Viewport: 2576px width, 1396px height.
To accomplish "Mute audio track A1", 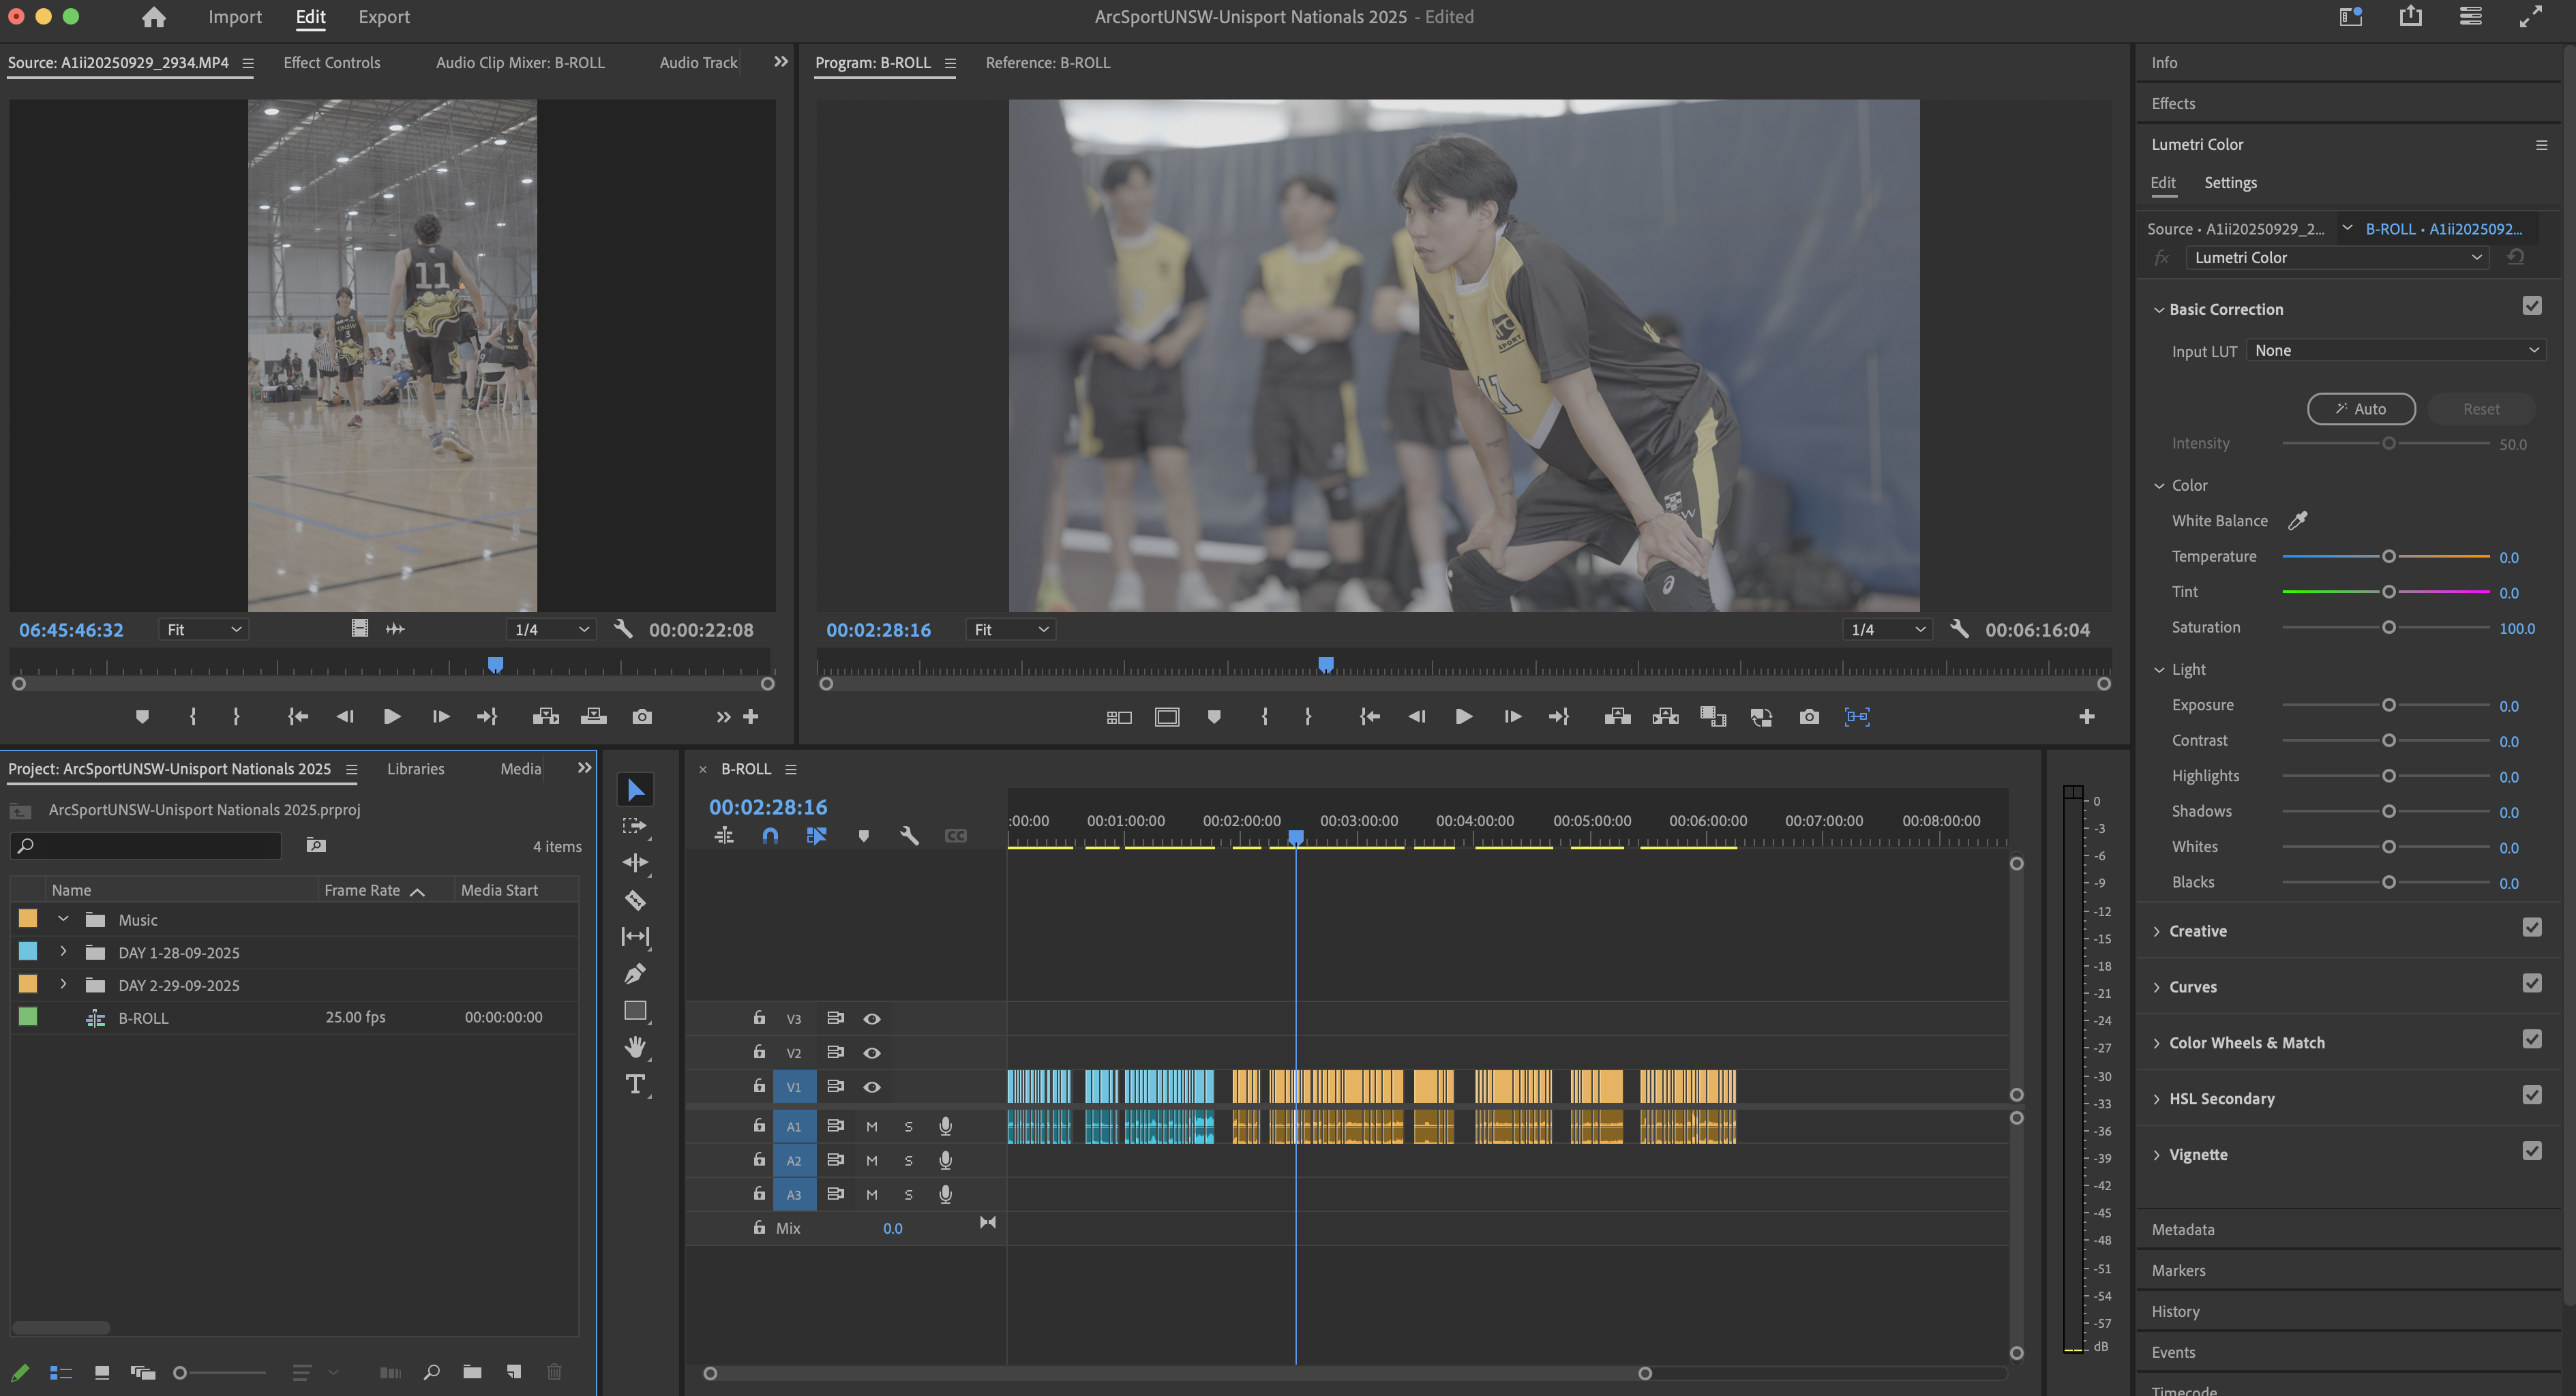I will (x=872, y=1127).
